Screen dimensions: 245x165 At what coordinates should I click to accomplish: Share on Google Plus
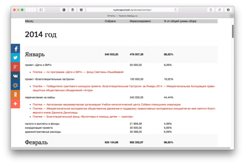click(16, 67)
